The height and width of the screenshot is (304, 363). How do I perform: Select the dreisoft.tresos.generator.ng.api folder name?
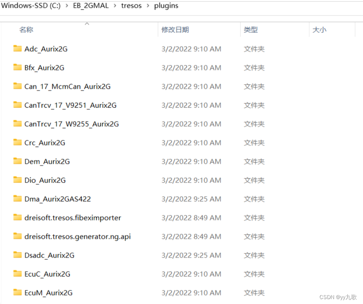click(78, 236)
